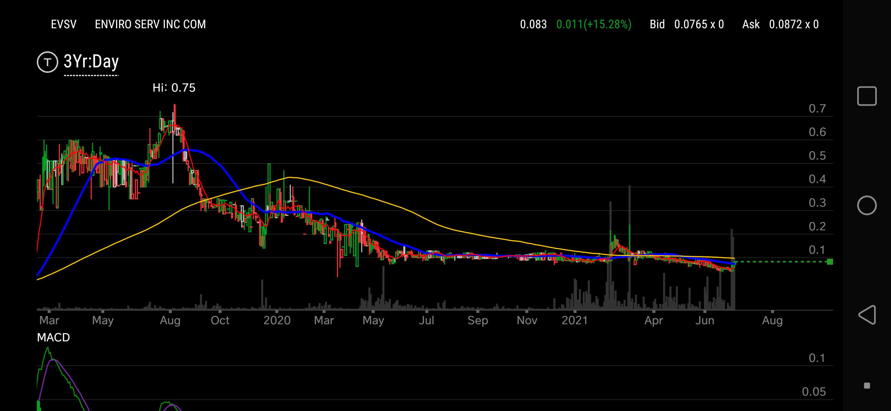The image size is (891, 411).
Task: Tap the Oct date axis label
Action: pos(220,321)
